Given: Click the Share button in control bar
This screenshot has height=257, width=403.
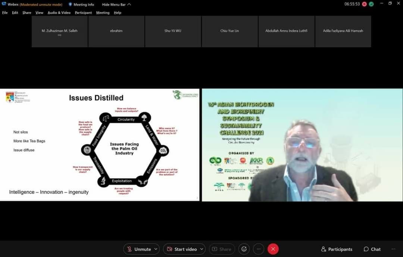Looking at the screenshot, I should tap(222, 249).
